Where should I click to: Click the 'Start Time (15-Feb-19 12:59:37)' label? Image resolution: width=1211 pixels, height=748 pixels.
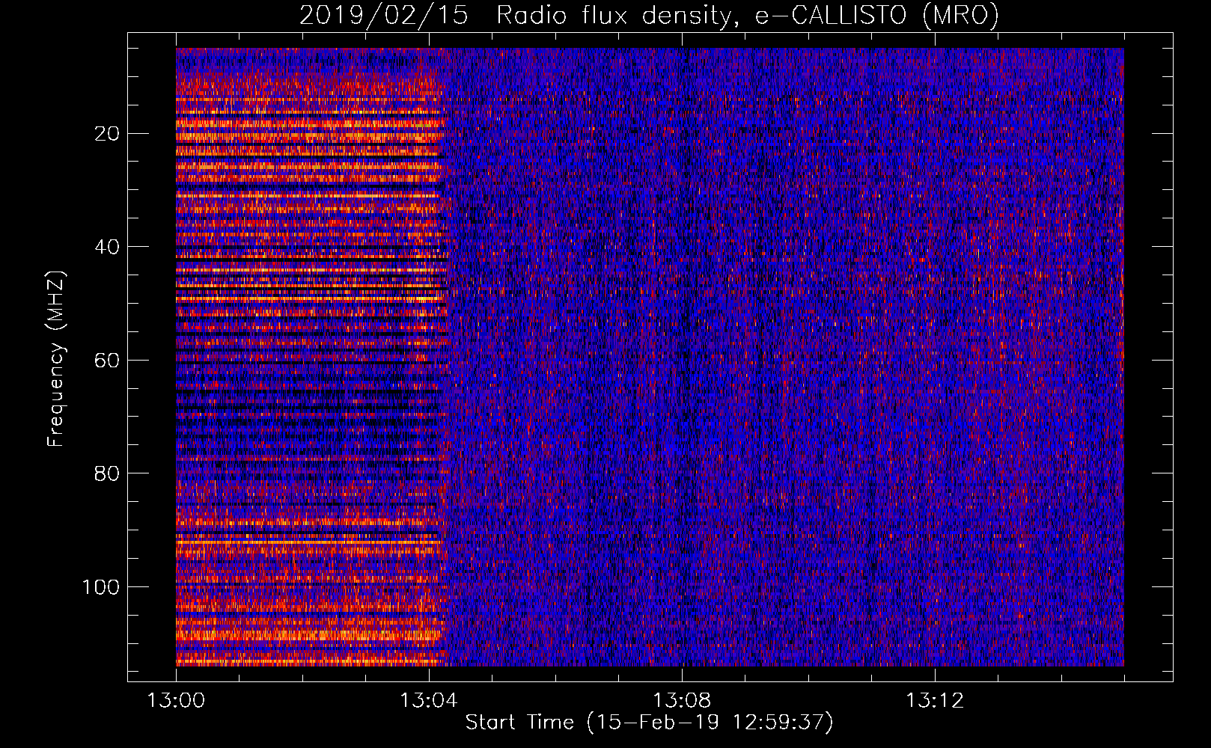tap(649, 723)
